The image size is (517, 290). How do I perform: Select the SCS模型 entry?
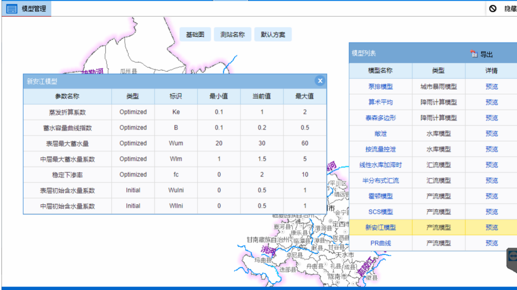(380, 212)
